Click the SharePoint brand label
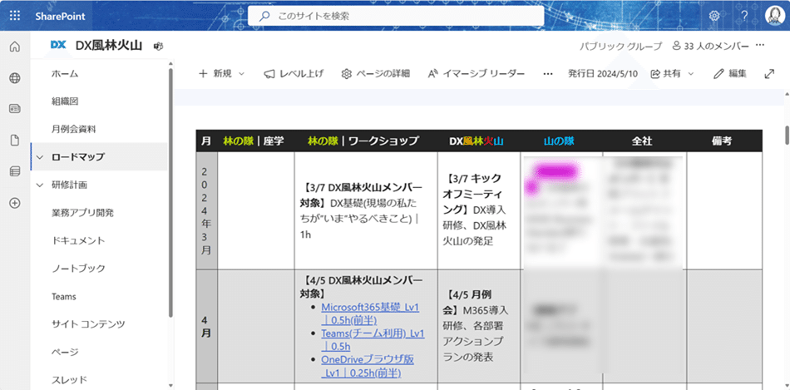Screen dimensions: 790x390 click(x=60, y=16)
